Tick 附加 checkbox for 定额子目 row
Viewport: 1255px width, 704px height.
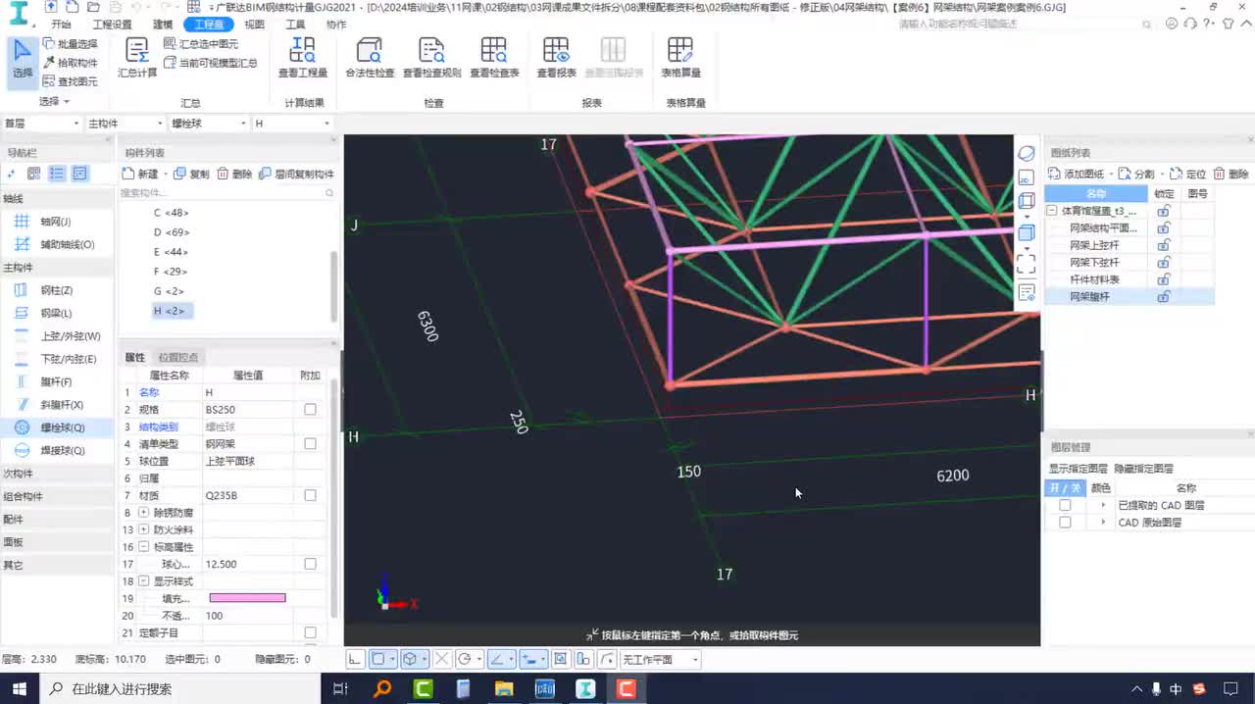coord(310,632)
